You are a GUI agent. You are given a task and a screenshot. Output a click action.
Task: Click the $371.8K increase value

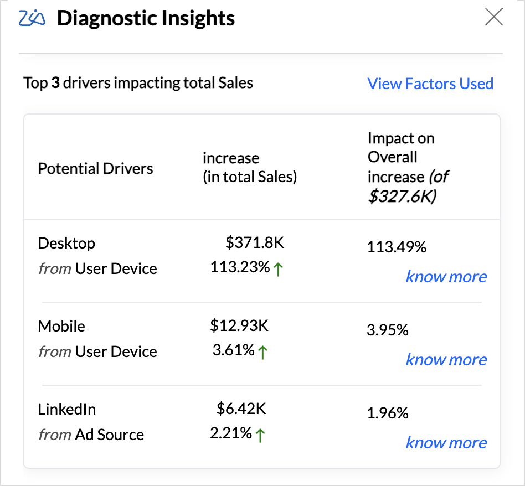pyautogui.click(x=255, y=242)
